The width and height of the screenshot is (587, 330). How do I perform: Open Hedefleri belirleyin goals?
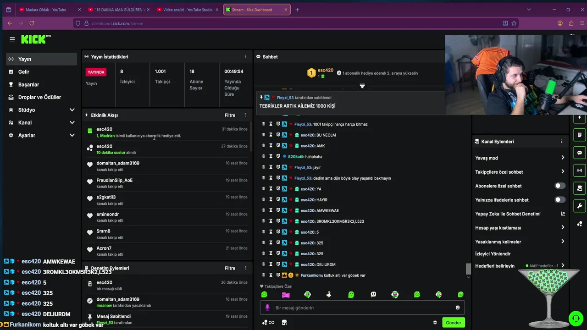point(520,266)
